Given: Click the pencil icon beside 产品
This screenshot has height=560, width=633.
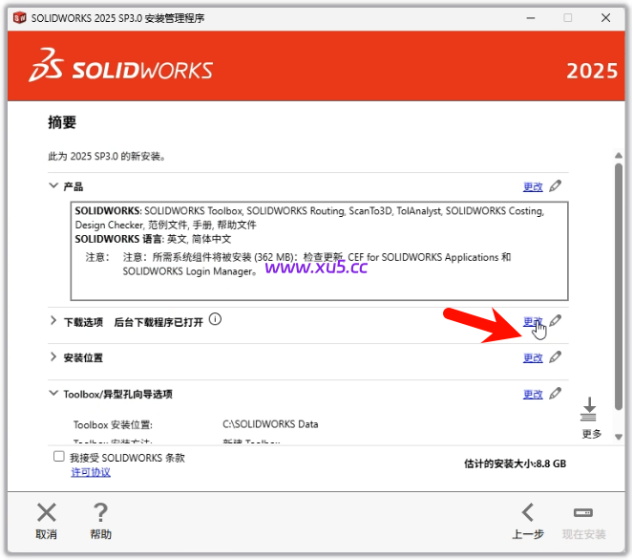Looking at the screenshot, I should (556, 186).
